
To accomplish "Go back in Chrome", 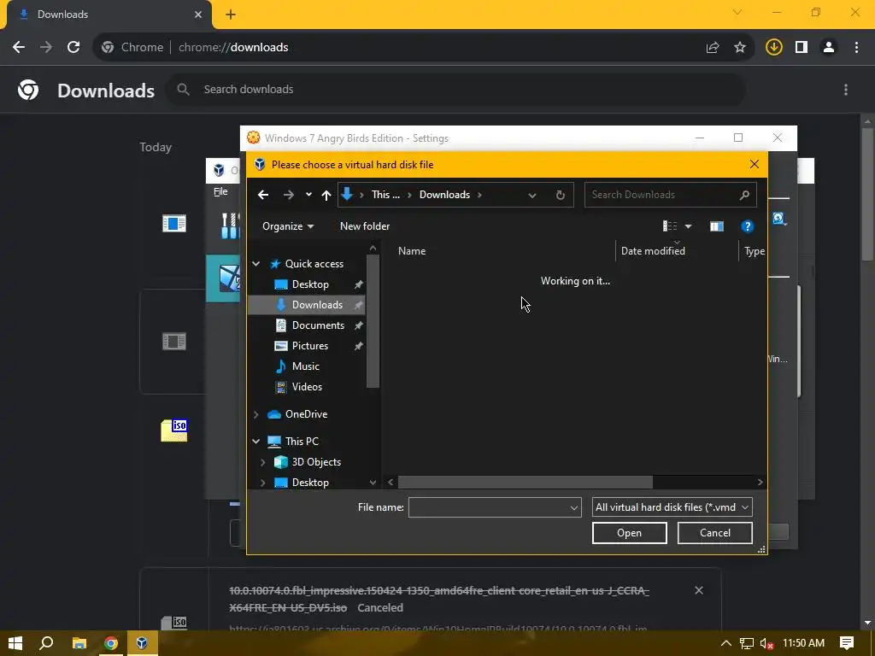I will click(19, 48).
